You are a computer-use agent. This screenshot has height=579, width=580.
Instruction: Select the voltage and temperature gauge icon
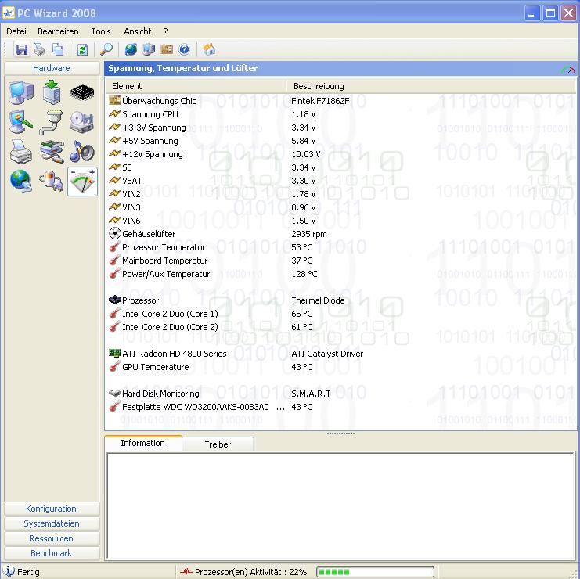click(x=82, y=182)
